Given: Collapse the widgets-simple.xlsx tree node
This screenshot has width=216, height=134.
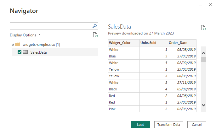Looking at the screenshot, I should point(12,45).
